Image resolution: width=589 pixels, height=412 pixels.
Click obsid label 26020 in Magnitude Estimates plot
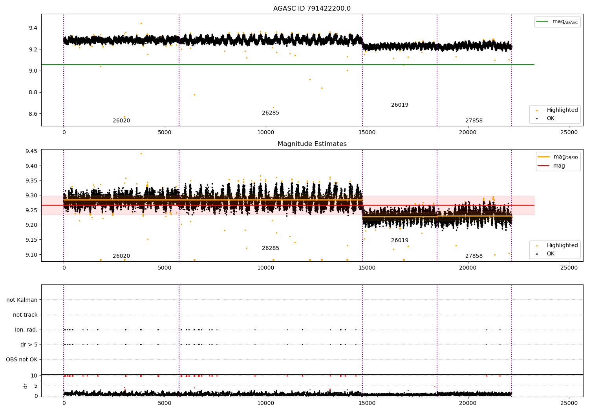pyautogui.click(x=121, y=256)
